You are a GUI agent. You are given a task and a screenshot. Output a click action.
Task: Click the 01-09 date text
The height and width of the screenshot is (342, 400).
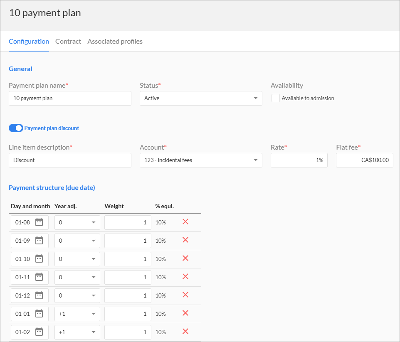tap(22, 241)
